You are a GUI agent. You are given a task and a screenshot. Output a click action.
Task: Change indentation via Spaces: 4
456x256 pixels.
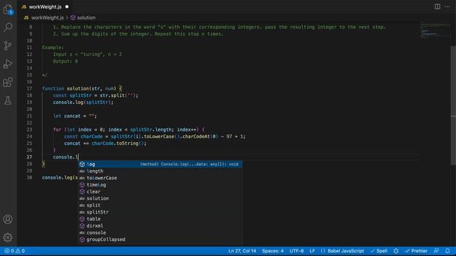272,251
